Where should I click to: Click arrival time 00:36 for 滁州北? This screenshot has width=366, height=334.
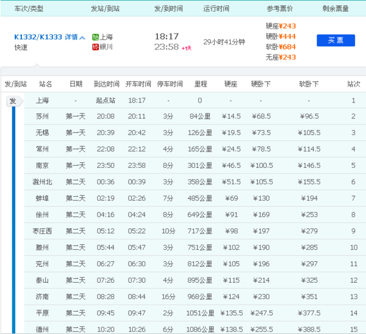tap(106, 182)
